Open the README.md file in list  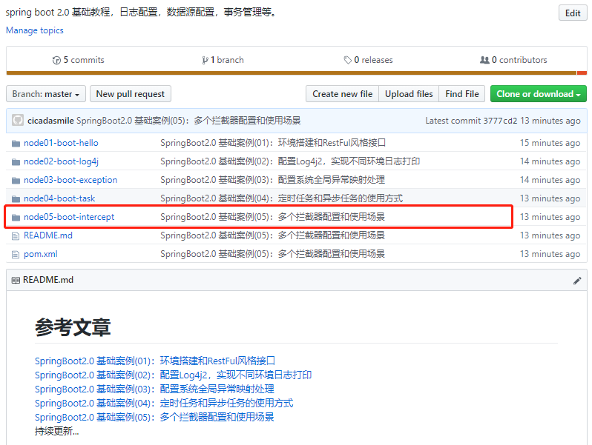point(48,235)
